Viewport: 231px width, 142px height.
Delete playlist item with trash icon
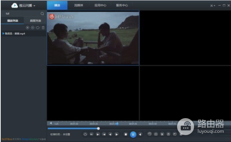[x=43, y=28]
